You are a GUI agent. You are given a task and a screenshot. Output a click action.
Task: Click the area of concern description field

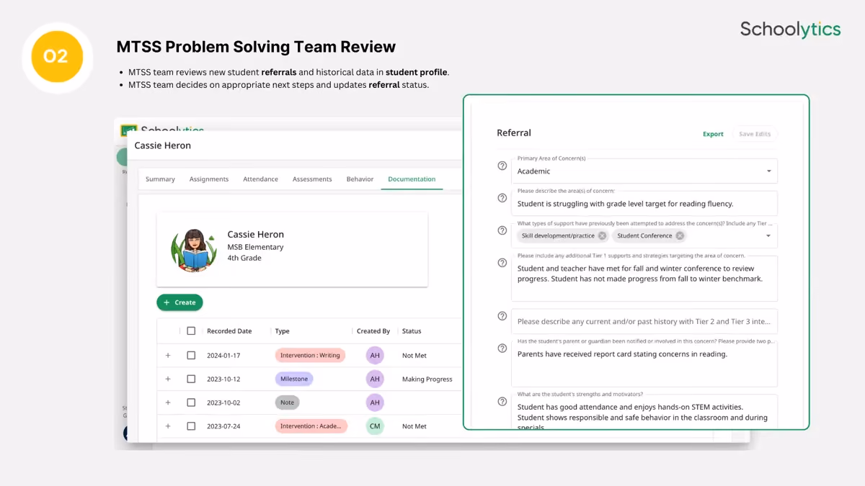pos(644,203)
